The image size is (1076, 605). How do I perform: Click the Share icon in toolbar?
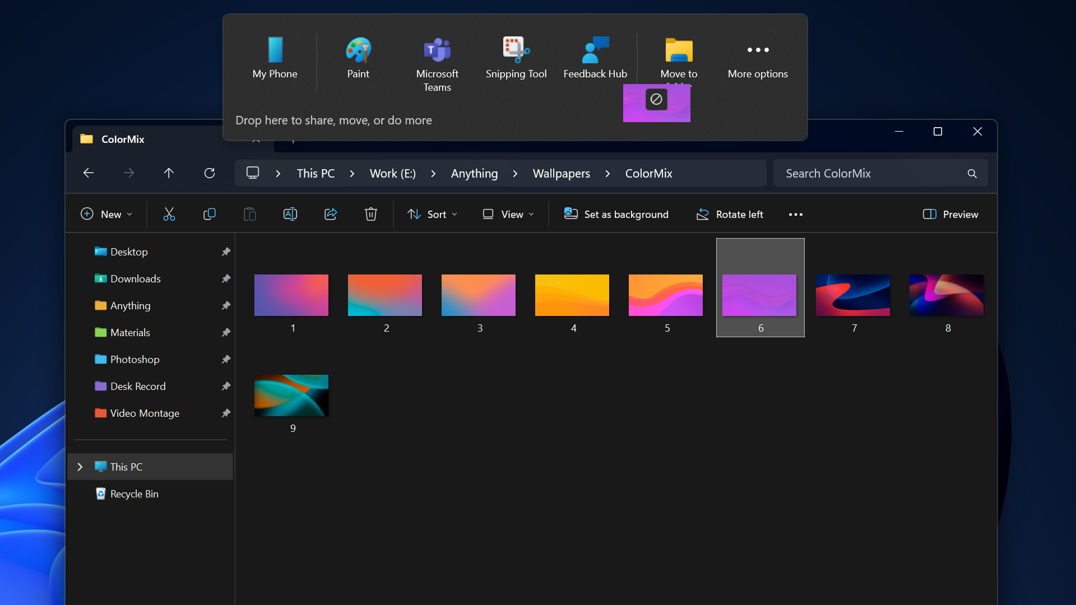click(x=330, y=214)
